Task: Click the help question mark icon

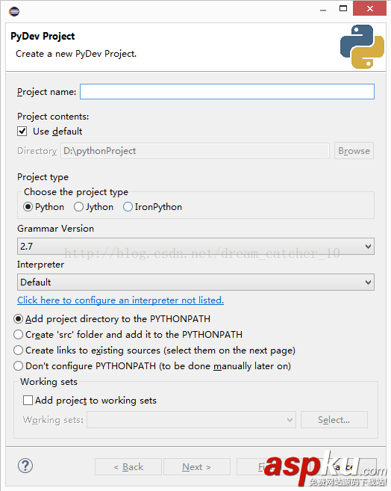Action: (x=25, y=466)
